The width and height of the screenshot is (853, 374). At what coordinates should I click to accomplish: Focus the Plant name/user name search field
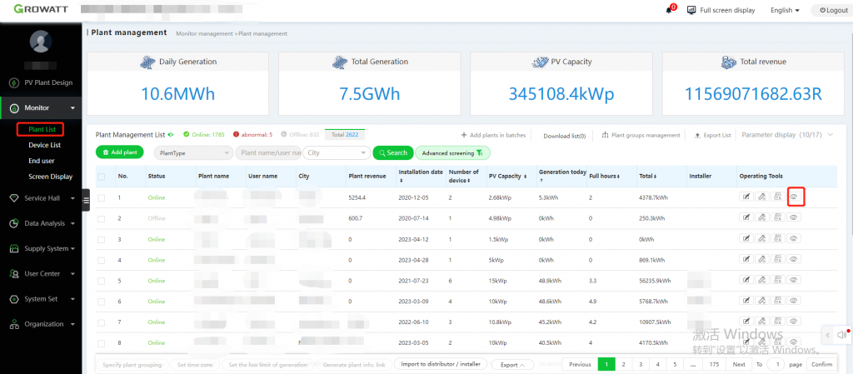click(268, 152)
